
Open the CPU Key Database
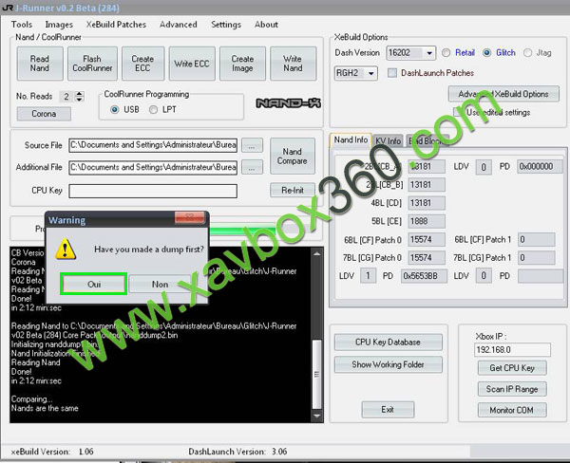click(388, 343)
